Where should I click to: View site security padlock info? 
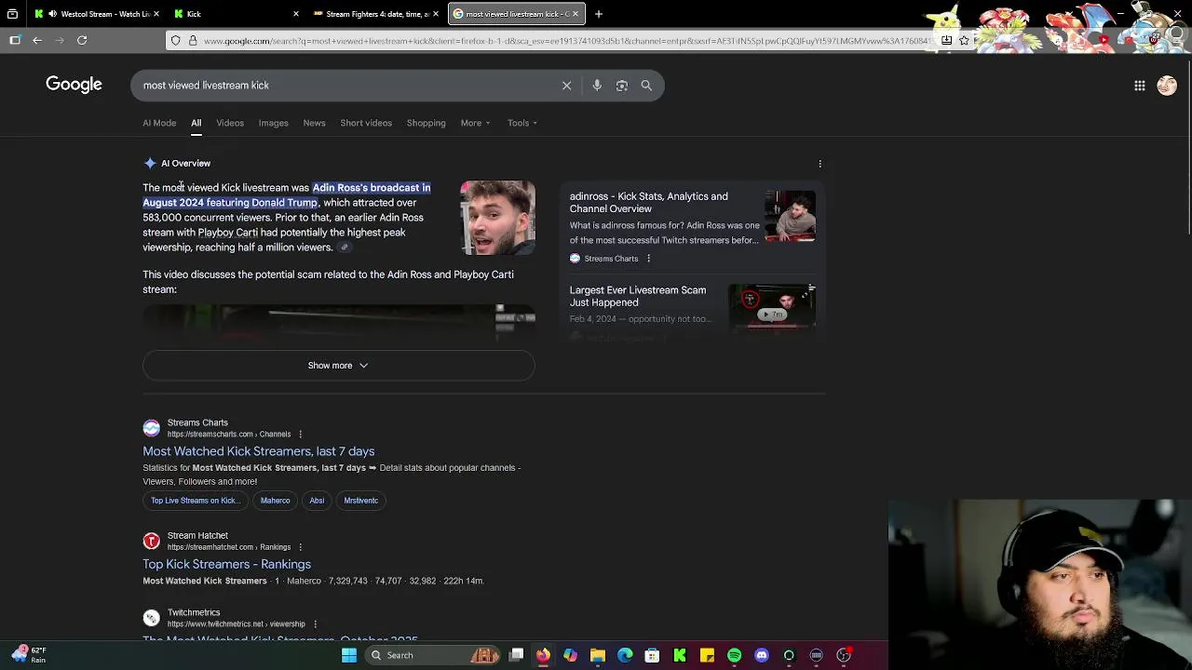pos(193,41)
